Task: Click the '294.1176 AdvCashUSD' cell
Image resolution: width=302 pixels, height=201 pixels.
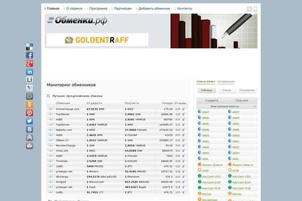Action: point(102,176)
